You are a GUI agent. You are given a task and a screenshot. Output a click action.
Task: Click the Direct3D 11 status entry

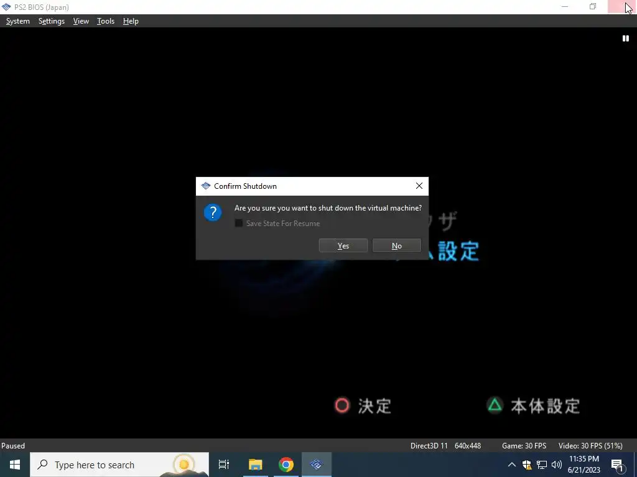pyautogui.click(x=429, y=446)
